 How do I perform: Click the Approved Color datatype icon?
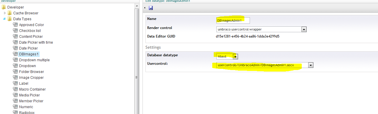(x=16, y=25)
